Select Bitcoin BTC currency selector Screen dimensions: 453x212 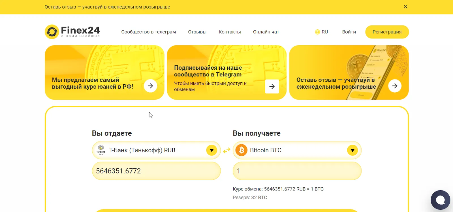coord(297,150)
